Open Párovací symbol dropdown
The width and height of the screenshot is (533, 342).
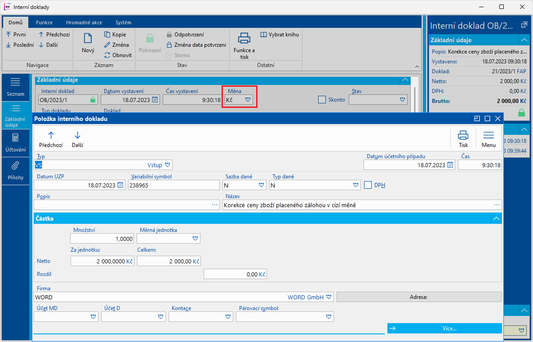pyautogui.click(x=329, y=316)
